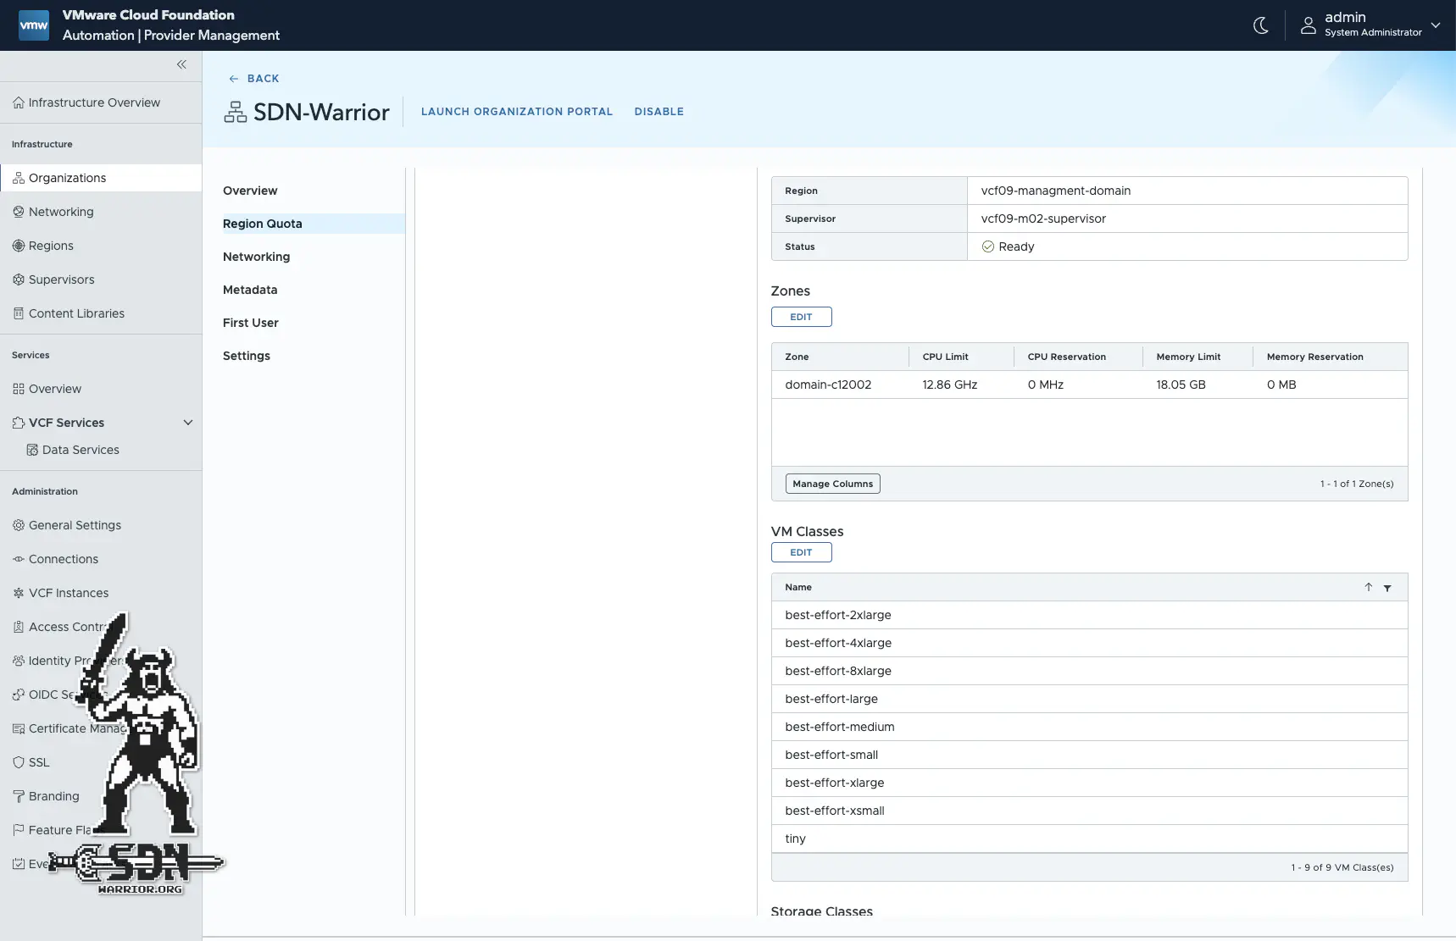This screenshot has width=1456, height=941.
Task: Click the Supervisors icon in sidebar
Action: click(x=19, y=280)
